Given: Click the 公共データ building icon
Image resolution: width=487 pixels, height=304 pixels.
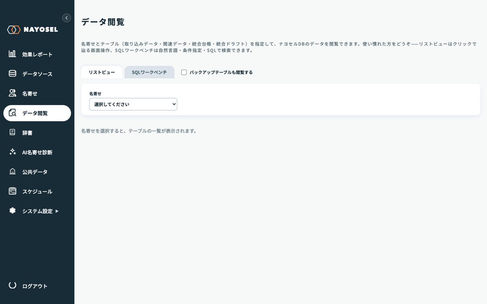Looking at the screenshot, I should pyautogui.click(x=13, y=172).
